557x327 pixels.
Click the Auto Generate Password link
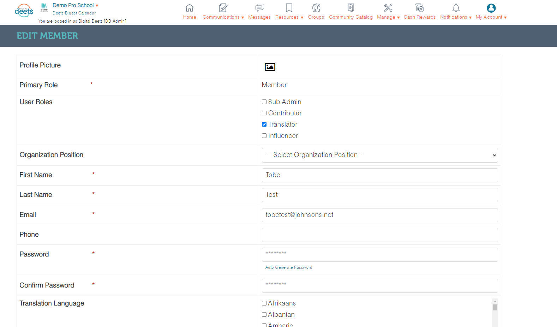(289, 267)
